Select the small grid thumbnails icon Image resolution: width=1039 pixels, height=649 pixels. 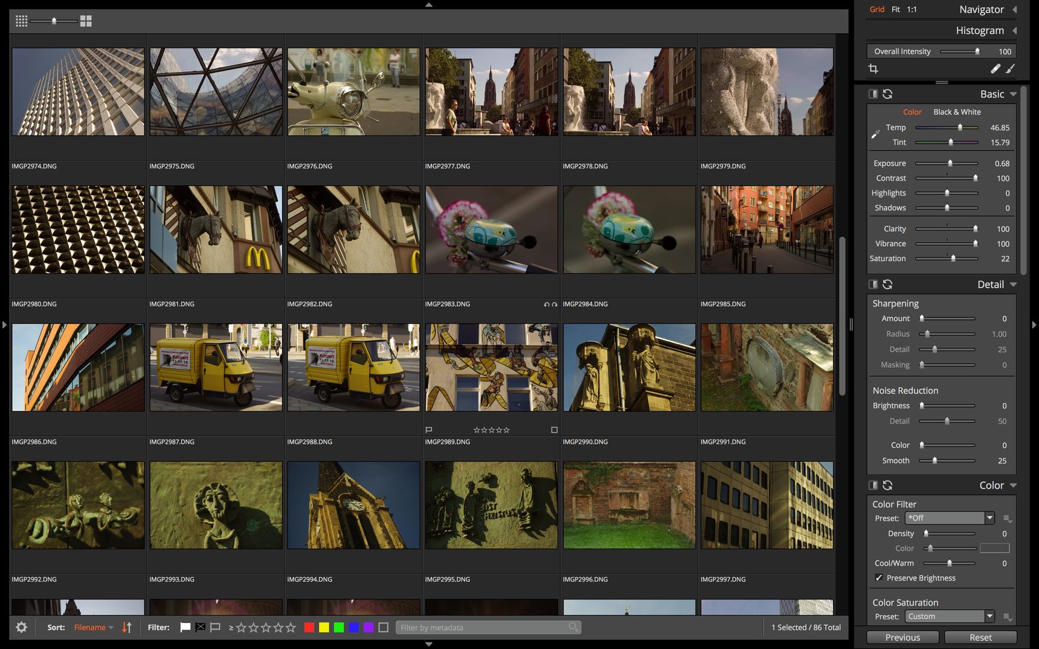pos(22,21)
